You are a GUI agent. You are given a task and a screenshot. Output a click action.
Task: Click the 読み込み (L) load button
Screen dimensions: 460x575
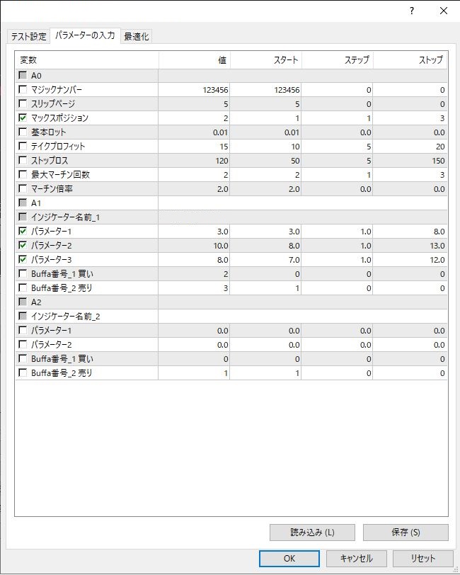[x=312, y=533]
